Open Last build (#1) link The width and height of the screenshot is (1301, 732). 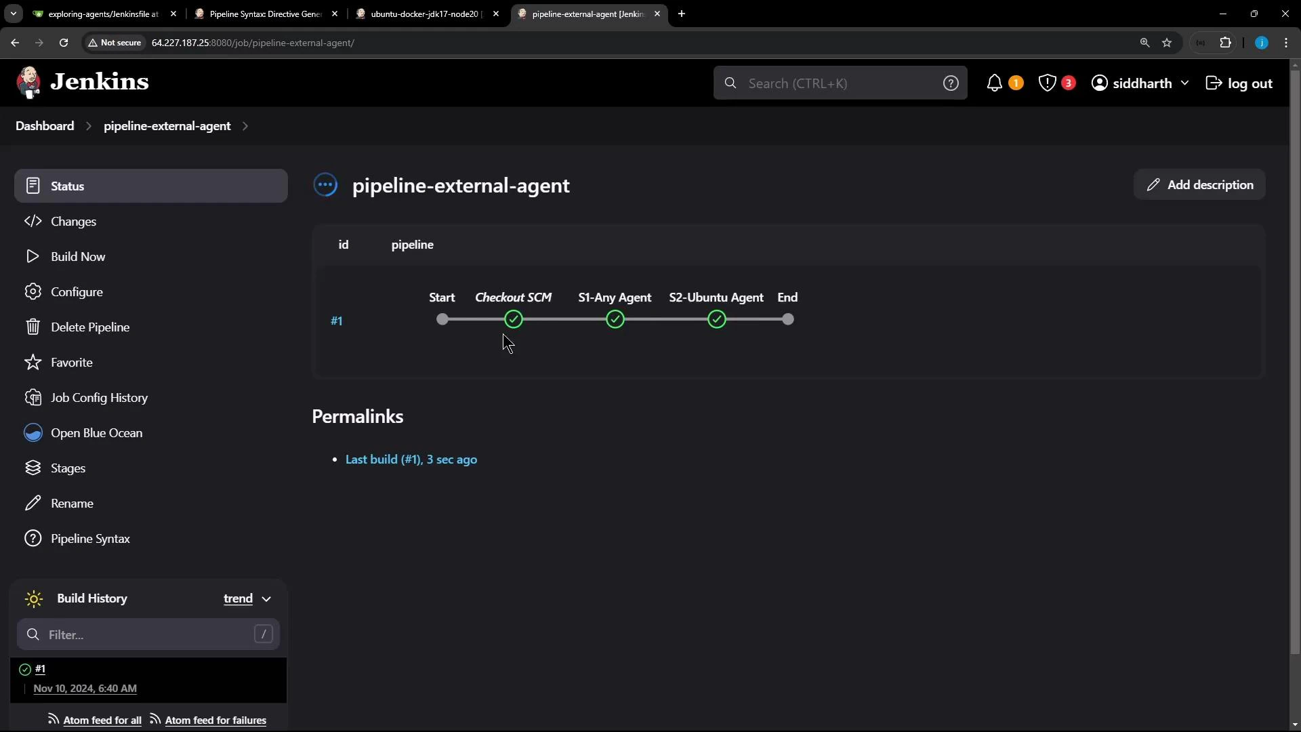pos(411,459)
